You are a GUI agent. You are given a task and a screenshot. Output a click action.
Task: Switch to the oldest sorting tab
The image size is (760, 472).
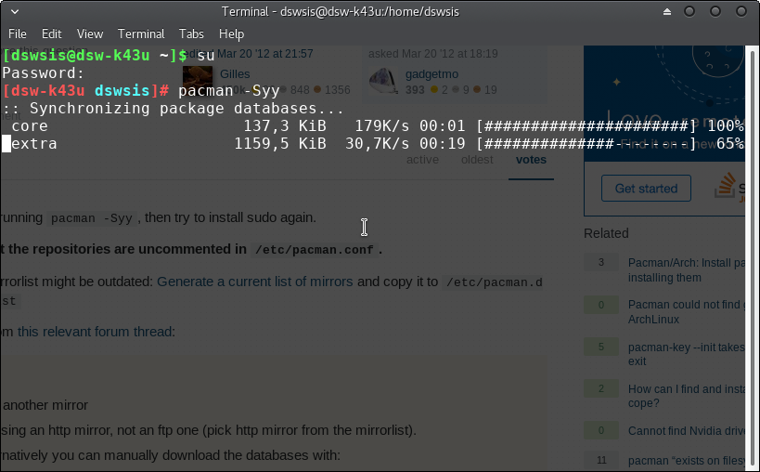click(477, 160)
